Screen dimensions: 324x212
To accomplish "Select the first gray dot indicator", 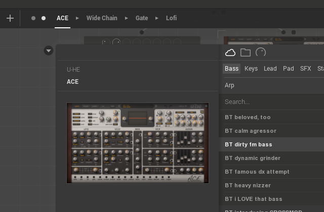I will [x=33, y=18].
